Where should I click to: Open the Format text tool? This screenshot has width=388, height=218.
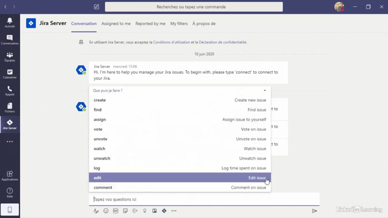click(96, 211)
